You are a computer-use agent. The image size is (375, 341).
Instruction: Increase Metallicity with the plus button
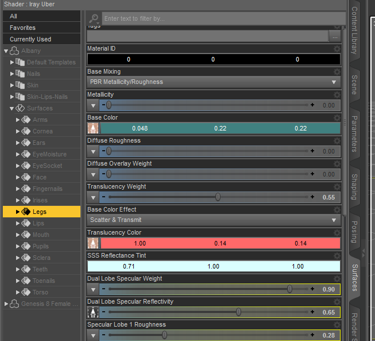pos(312,105)
